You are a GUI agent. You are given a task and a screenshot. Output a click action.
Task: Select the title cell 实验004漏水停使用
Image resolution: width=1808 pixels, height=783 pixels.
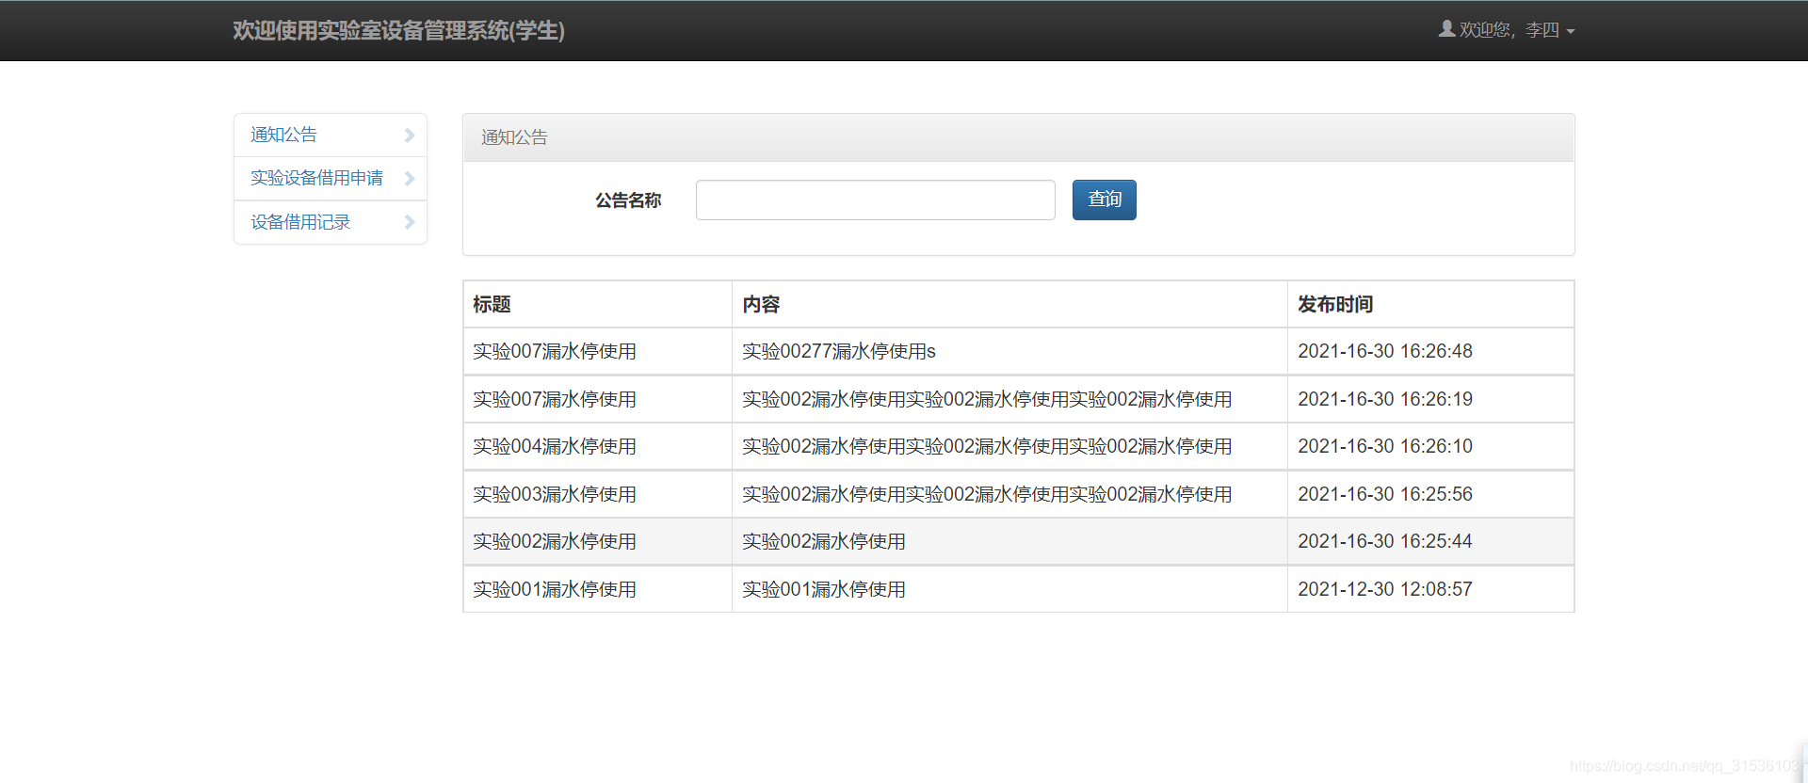(597, 446)
